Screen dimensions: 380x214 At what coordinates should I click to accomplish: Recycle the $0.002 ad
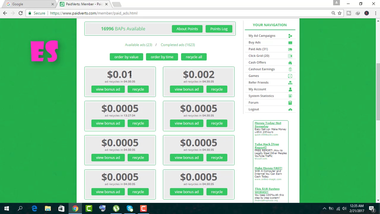point(217,89)
